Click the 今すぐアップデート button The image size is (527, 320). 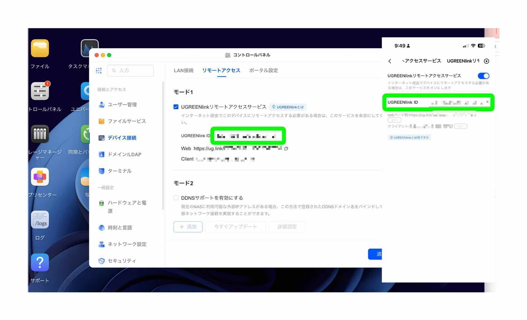(x=235, y=227)
